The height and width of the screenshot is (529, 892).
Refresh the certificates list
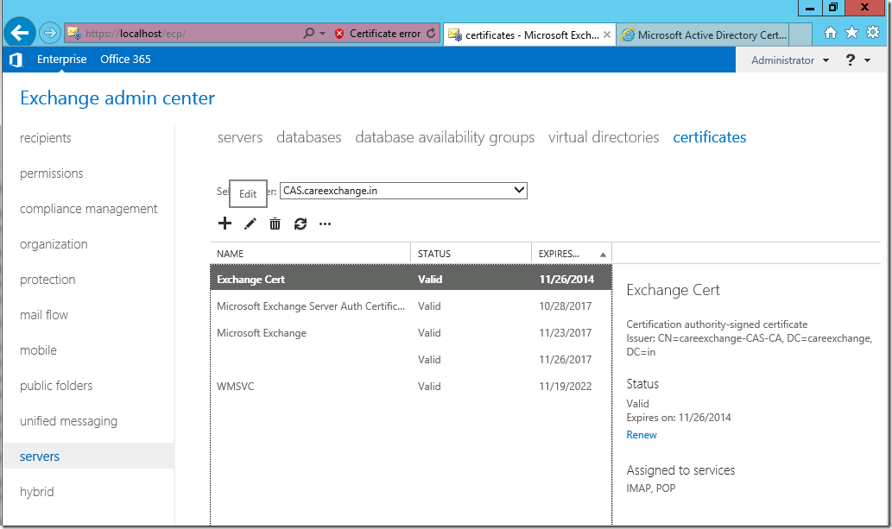click(x=300, y=224)
